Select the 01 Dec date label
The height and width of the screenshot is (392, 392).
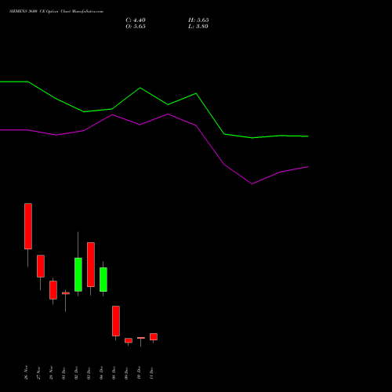pyautogui.click(x=64, y=373)
